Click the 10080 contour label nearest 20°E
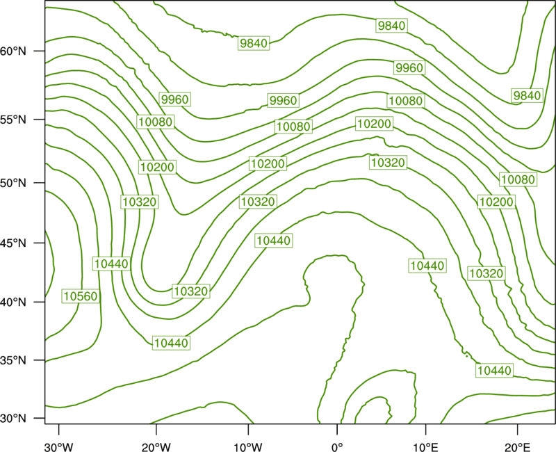 [x=518, y=179]
